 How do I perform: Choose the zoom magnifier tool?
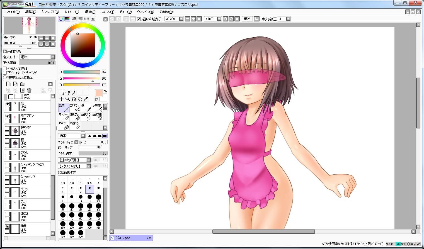(67, 99)
